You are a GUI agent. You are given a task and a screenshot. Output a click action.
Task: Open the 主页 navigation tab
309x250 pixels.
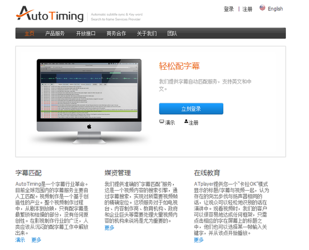tap(29, 34)
